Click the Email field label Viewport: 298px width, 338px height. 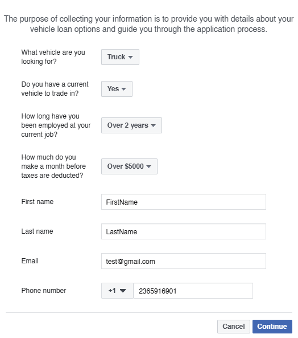coord(30,261)
